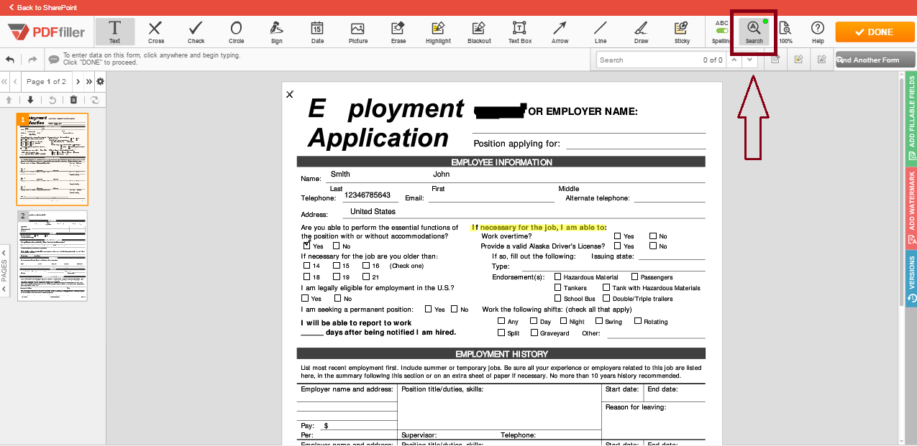Collapse the PAGES side panel
The image size is (917, 446).
4,270
